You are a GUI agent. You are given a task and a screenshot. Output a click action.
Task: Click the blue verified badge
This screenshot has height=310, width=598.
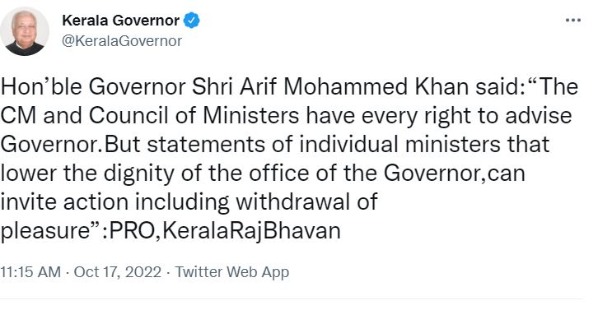tap(191, 21)
